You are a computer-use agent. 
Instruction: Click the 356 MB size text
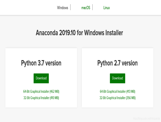(x=131, y=98)
